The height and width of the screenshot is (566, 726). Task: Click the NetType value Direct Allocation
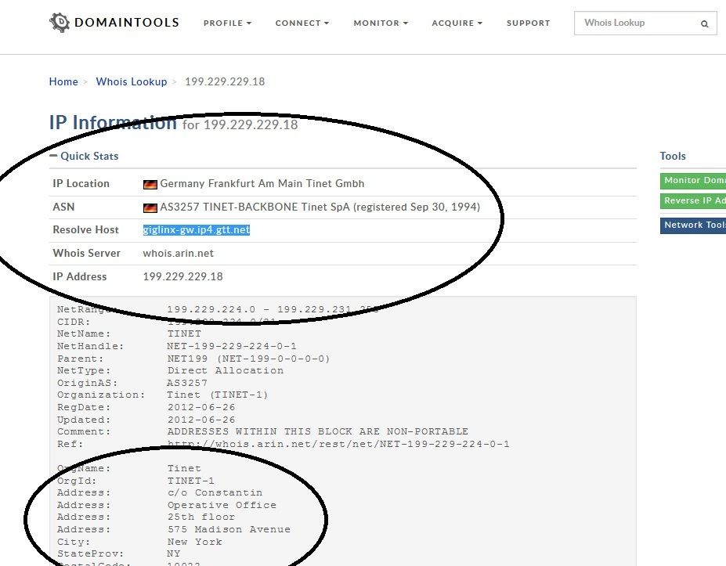(226, 371)
